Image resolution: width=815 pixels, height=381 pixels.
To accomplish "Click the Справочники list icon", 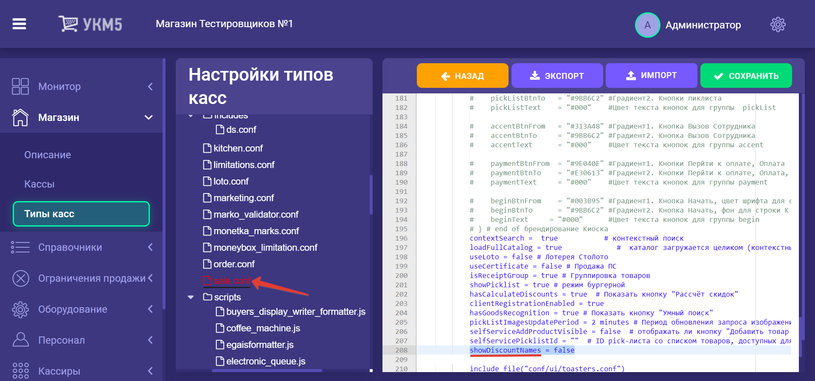I will 20,247.
